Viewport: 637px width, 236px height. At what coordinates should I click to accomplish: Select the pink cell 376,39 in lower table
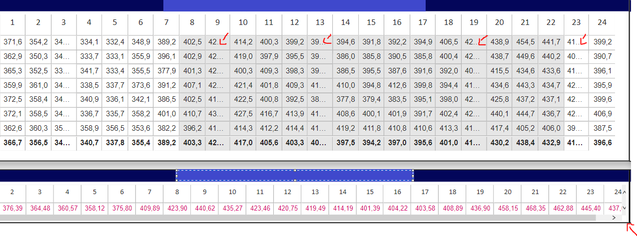click(12, 208)
